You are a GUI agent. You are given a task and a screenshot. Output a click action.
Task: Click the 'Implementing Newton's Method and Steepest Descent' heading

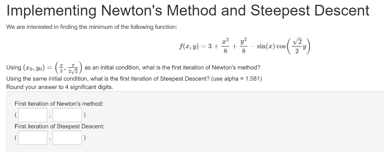pyautogui.click(x=188, y=11)
